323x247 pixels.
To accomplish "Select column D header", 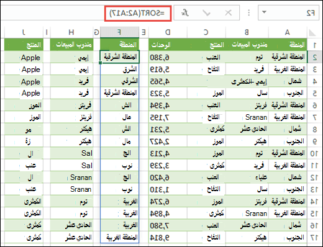I will pyautogui.click(x=168, y=32).
